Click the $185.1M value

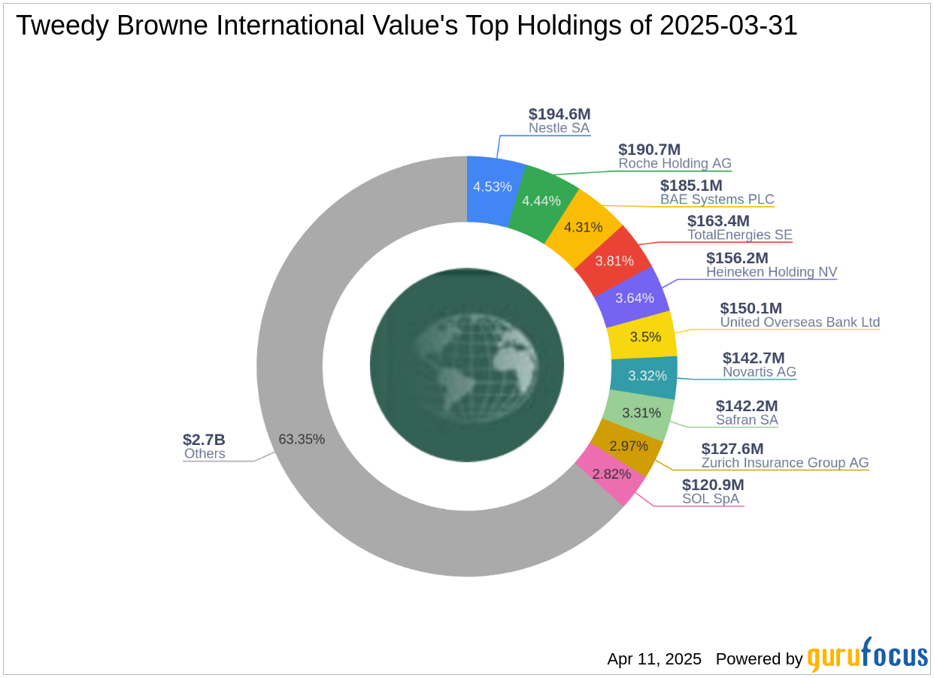(x=690, y=185)
